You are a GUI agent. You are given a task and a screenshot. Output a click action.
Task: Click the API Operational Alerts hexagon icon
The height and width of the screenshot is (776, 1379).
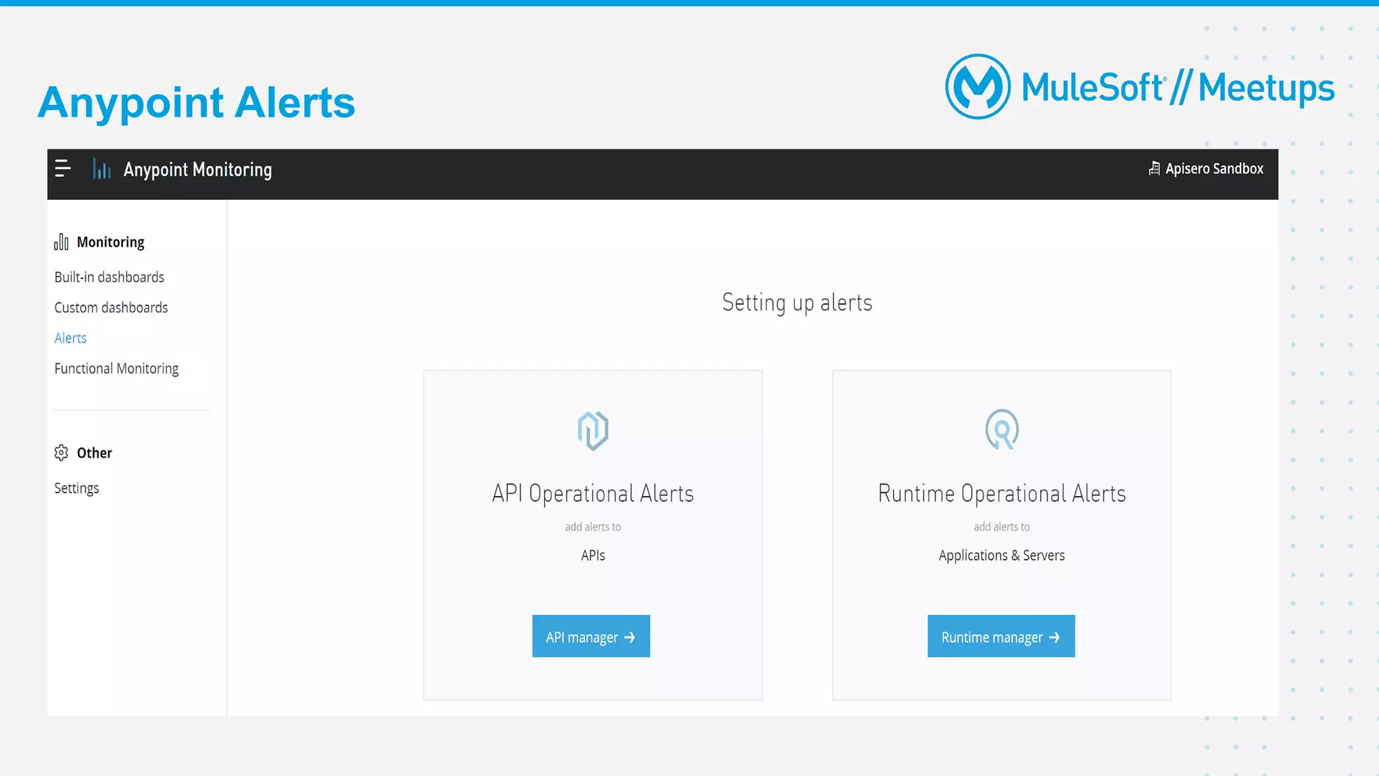pos(593,430)
